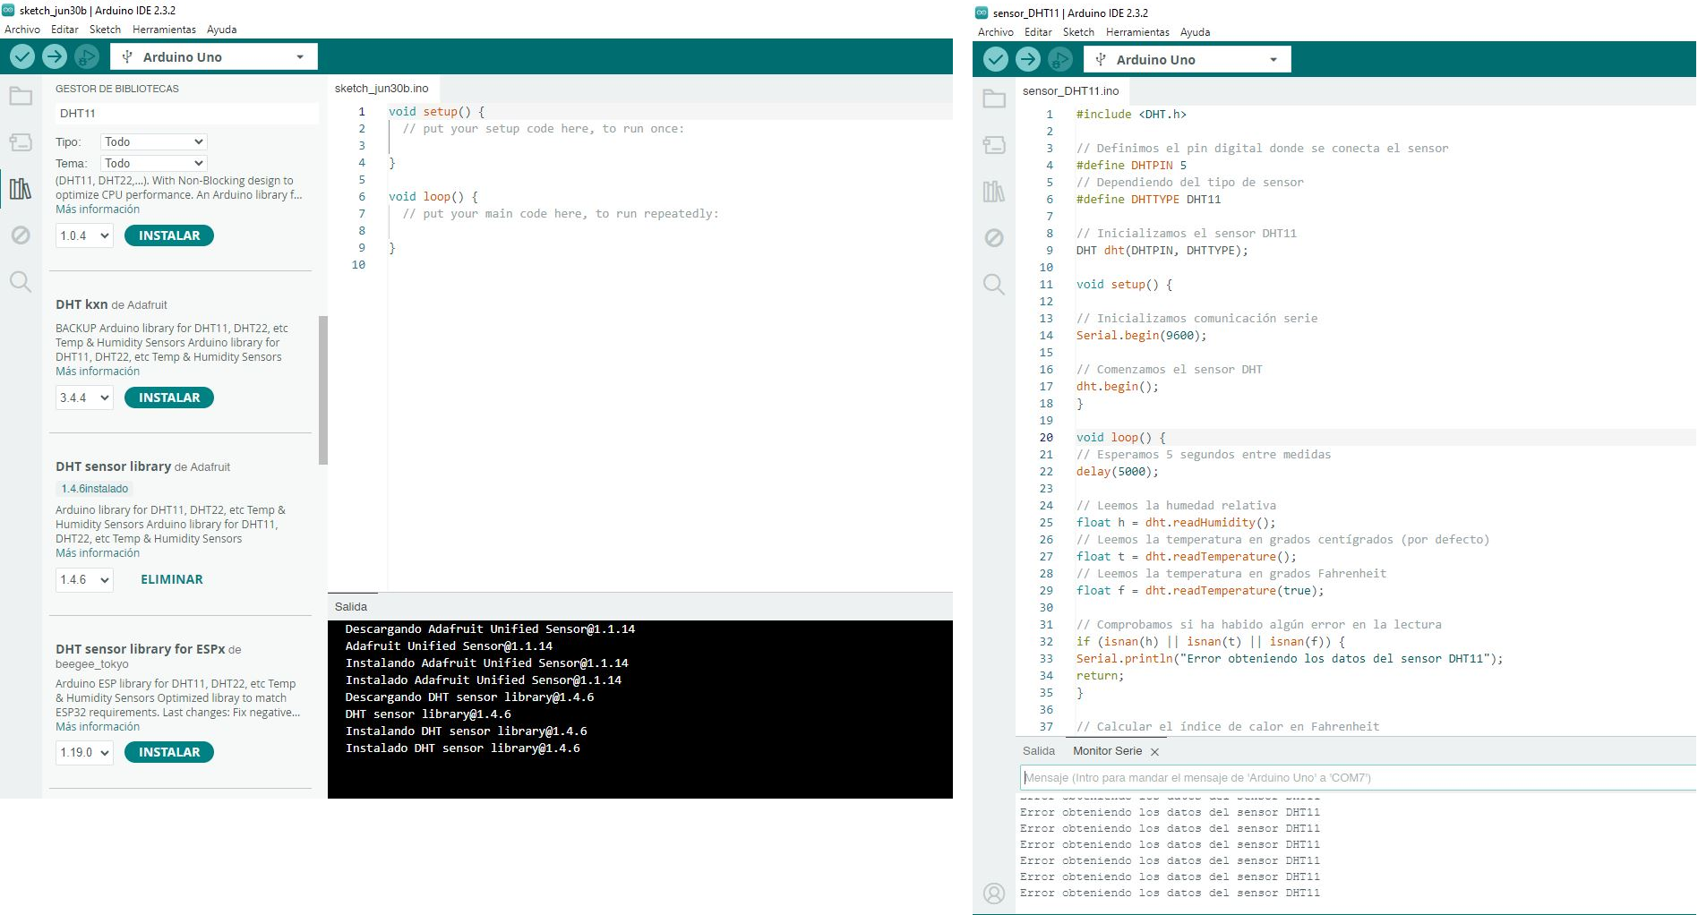
Task: Open Search icon in sensor_DHT11 sidebar
Action: [x=994, y=285]
